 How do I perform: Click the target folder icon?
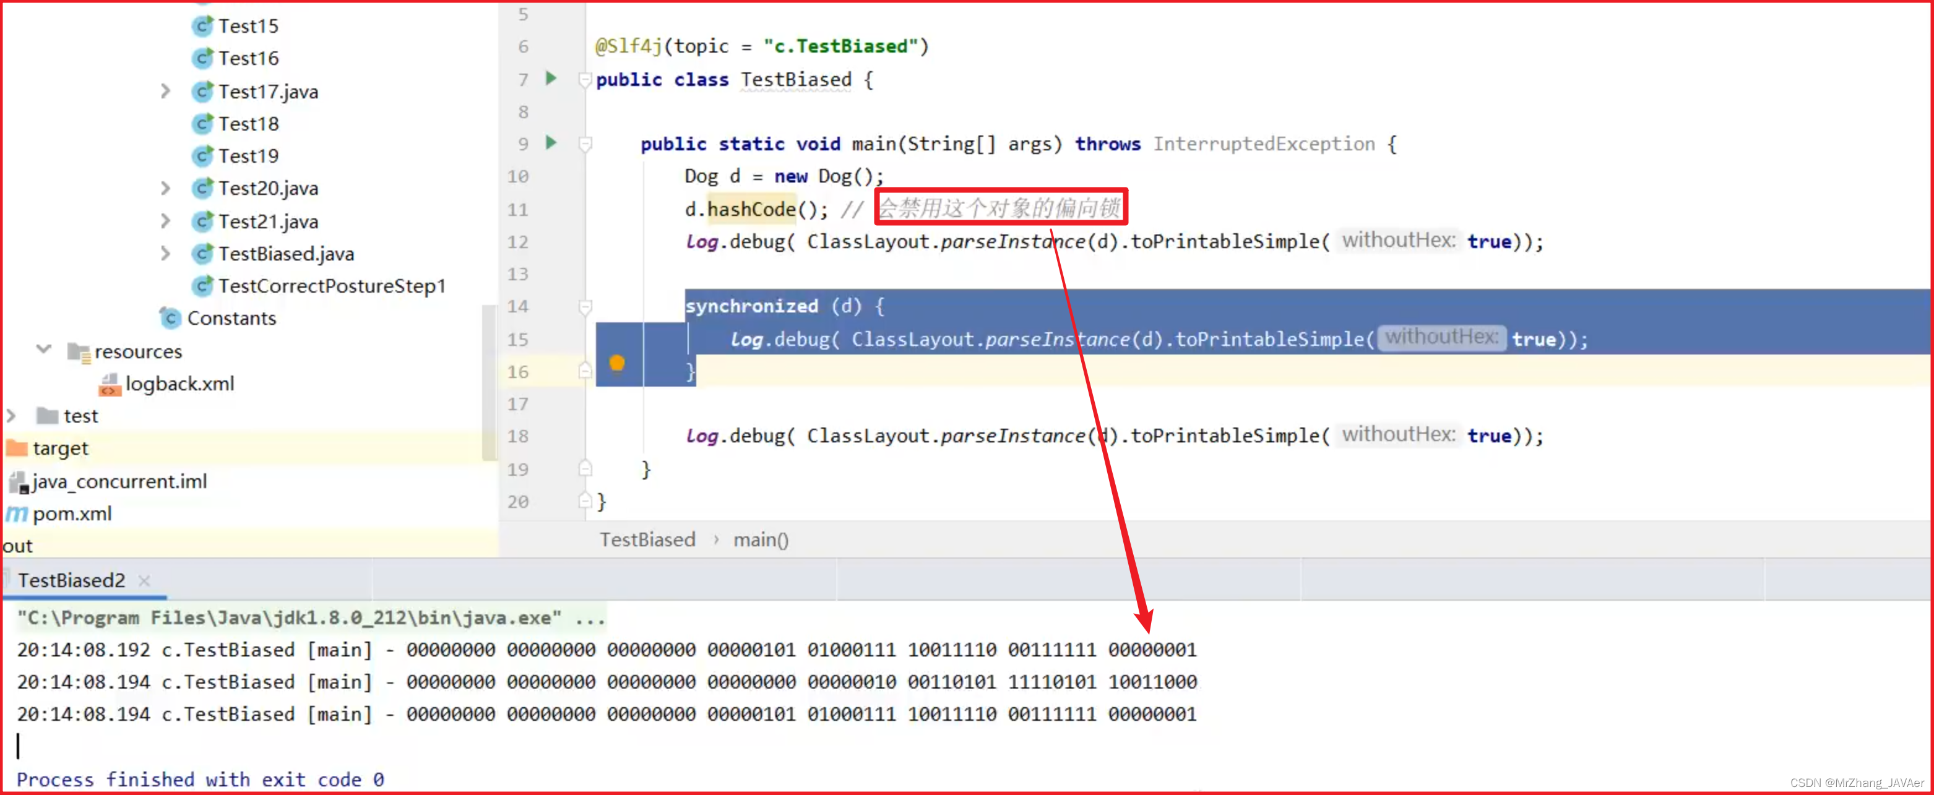(17, 448)
